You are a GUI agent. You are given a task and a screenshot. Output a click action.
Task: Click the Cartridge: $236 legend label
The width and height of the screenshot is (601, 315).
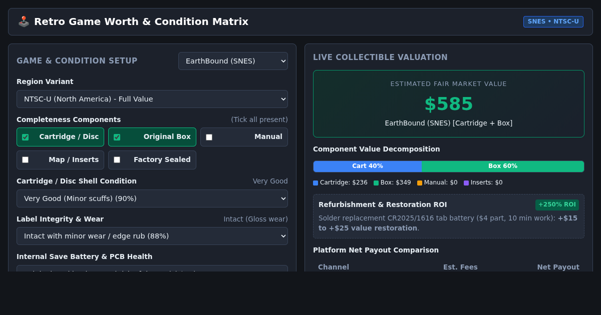[x=344, y=183]
